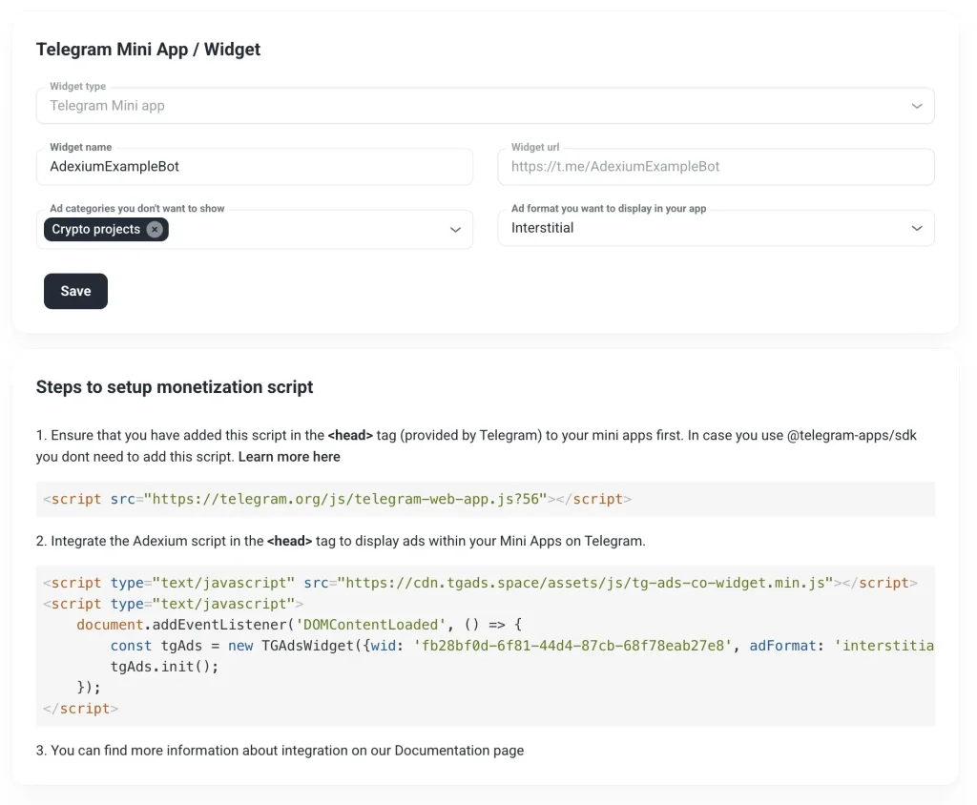This screenshot has height=805, width=977.
Task: Click the Widget url field
Action: click(716, 167)
